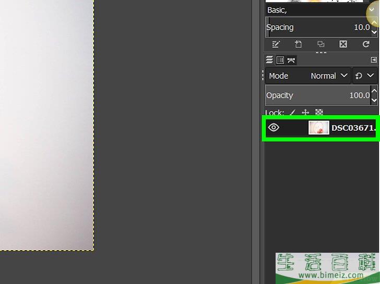The width and height of the screenshot is (380, 284).
Task: Switch to the Layers tab
Action: tap(270, 60)
